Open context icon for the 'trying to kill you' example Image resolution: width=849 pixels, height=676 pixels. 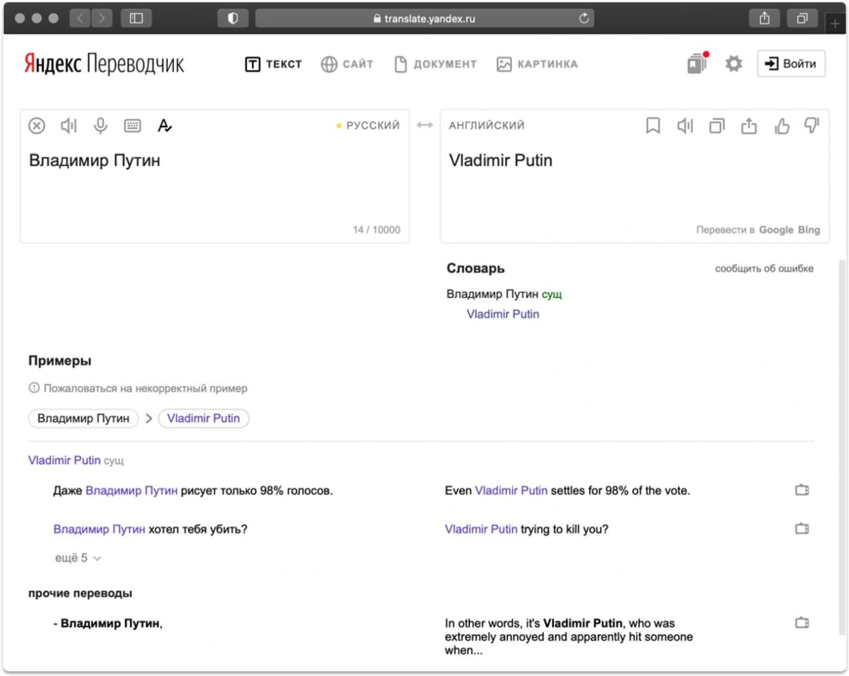(802, 529)
